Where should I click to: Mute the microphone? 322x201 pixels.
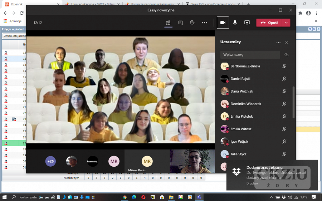click(235, 23)
